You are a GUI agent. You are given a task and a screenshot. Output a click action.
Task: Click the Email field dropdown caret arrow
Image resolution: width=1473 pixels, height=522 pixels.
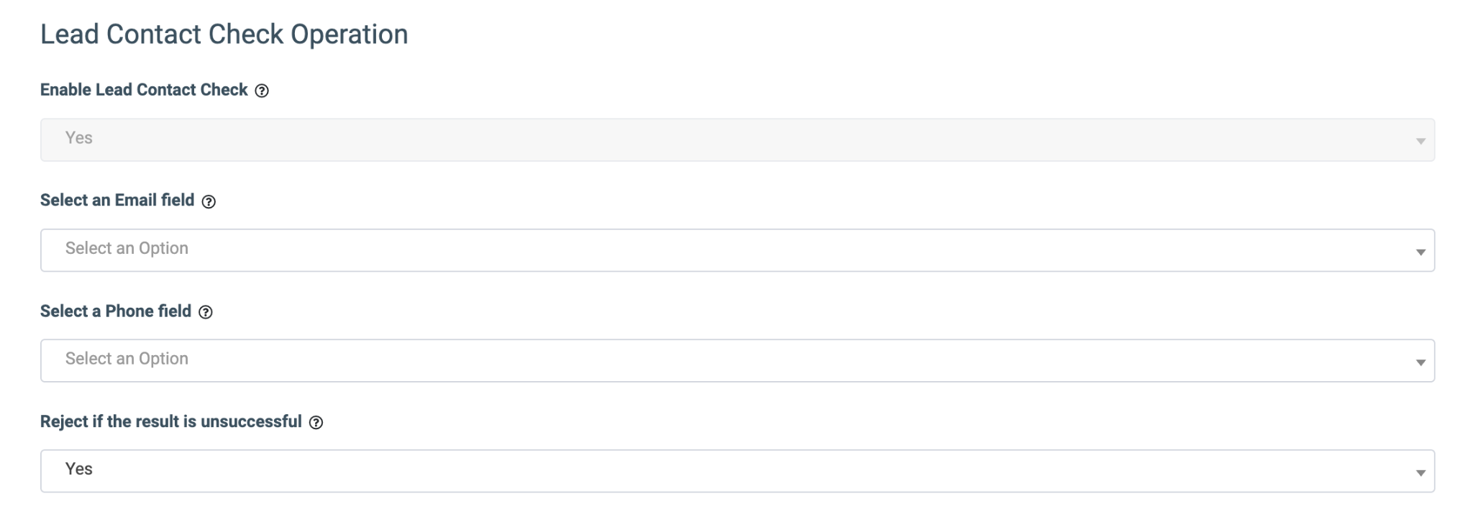1420,252
